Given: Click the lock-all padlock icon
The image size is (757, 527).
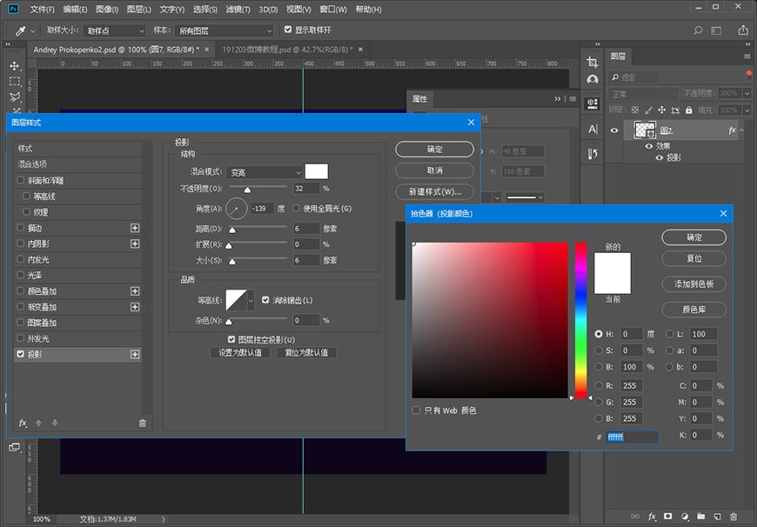Looking at the screenshot, I should (689, 110).
